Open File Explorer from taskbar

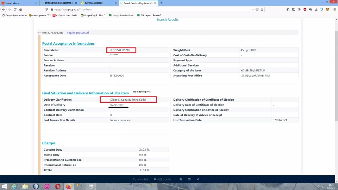pyautogui.click(x=25, y=186)
